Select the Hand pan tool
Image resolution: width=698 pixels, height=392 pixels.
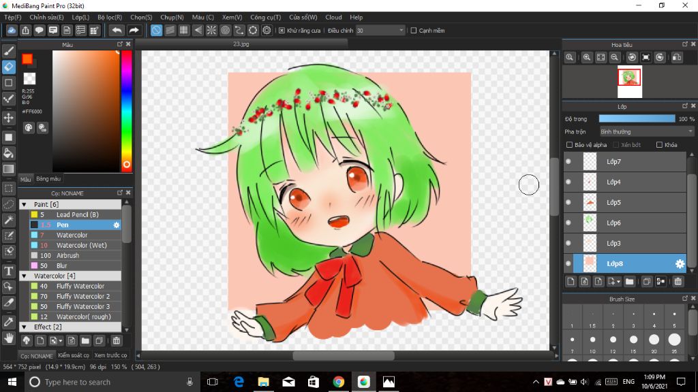8,338
